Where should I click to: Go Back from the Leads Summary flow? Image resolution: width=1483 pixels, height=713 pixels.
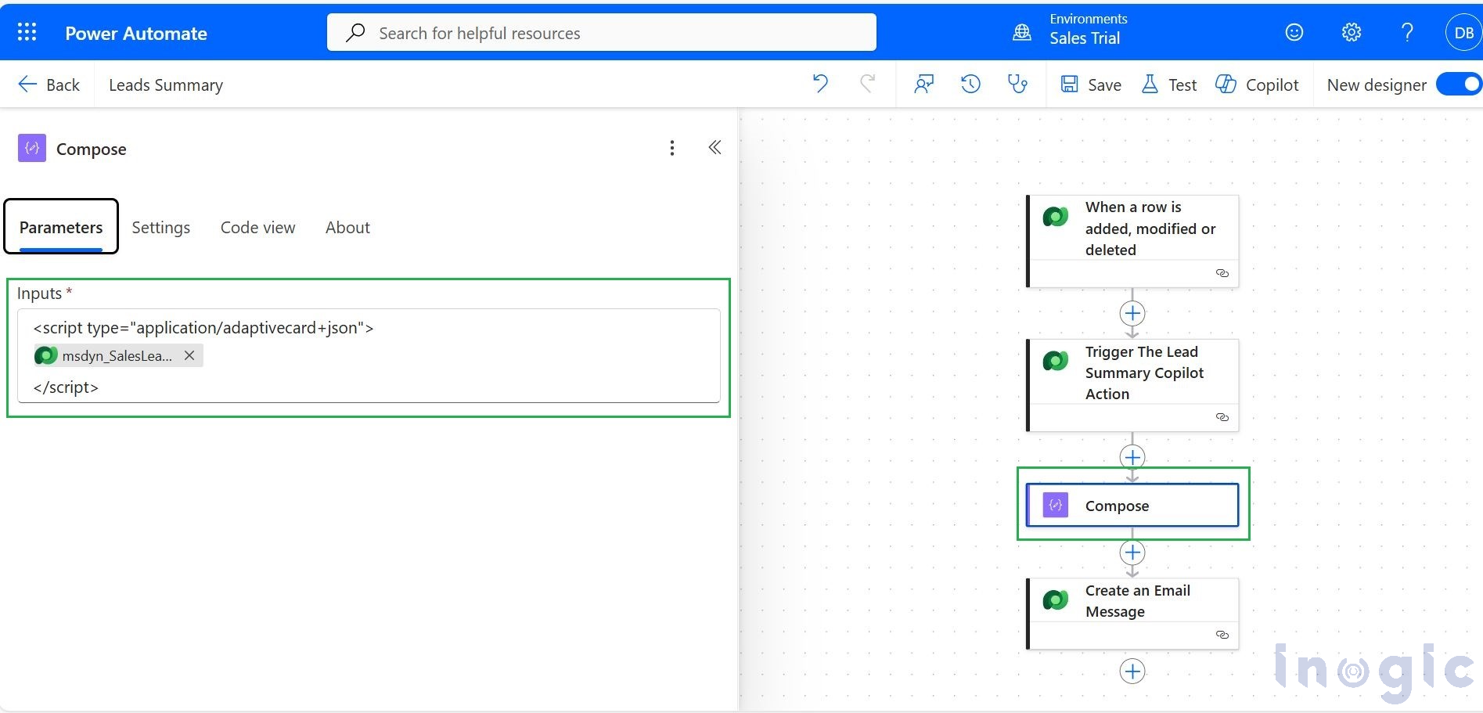pos(49,85)
